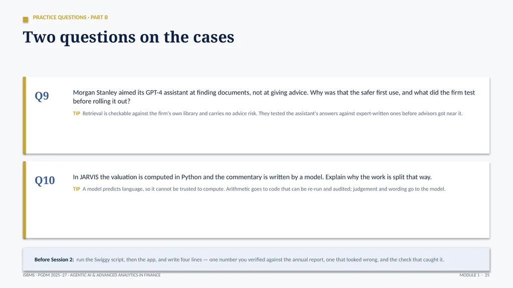The height and width of the screenshot is (288, 513).
Task: Click the 'Before Session 2:' bold label
Action: pyautogui.click(x=54, y=259)
